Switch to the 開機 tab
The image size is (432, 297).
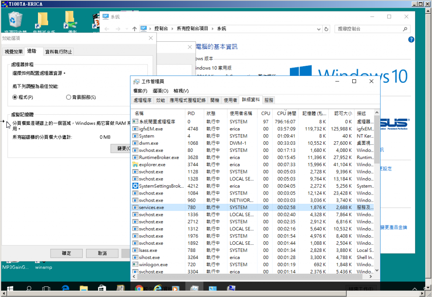tap(215, 100)
